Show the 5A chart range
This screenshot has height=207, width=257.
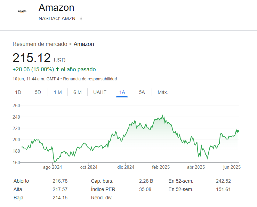(142, 92)
